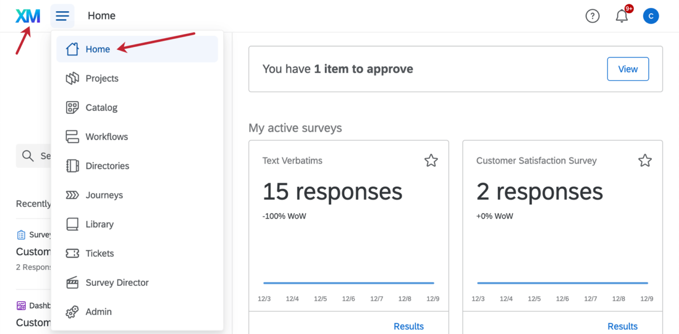Open the Catalog section

pyautogui.click(x=101, y=107)
